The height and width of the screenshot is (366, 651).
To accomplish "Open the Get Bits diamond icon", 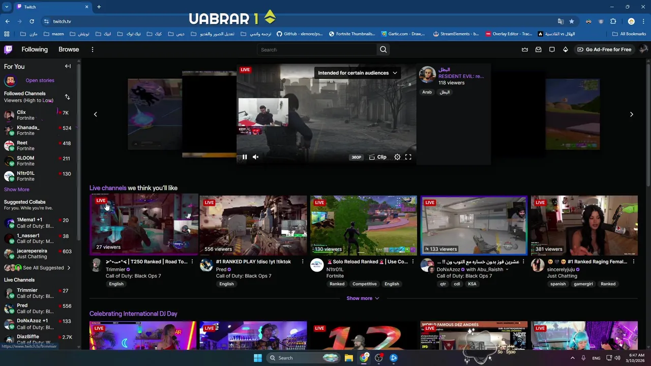I will click(x=565, y=49).
